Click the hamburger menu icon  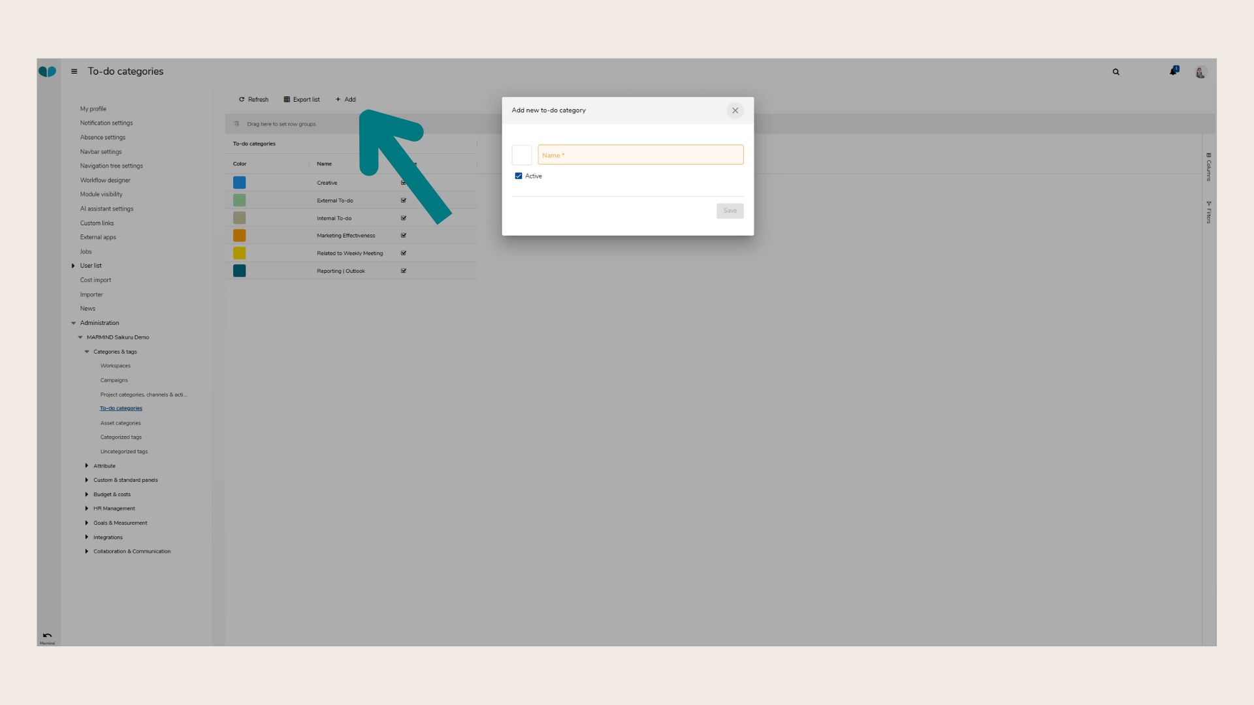(x=74, y=72)
